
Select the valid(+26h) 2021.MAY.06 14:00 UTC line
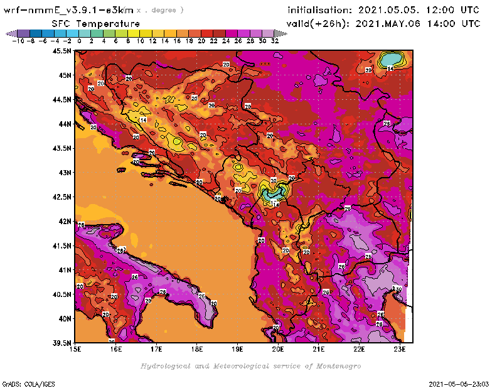[383, 24]
